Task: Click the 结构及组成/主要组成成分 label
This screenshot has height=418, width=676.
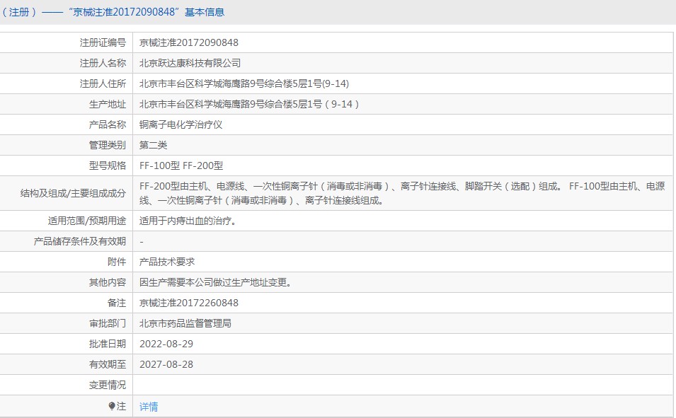Action: point(73,194)
